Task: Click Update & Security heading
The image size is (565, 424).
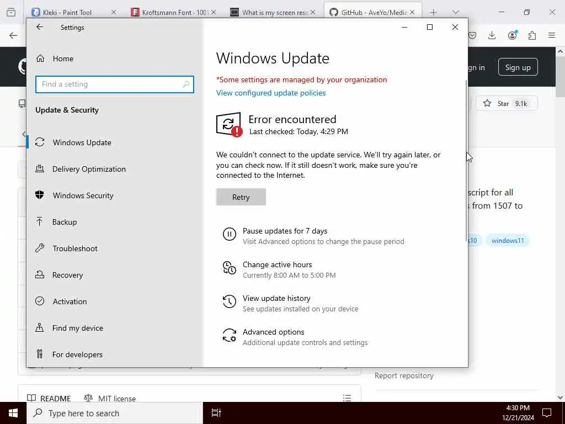Action: pyautogui.click(x=67, y=110)
